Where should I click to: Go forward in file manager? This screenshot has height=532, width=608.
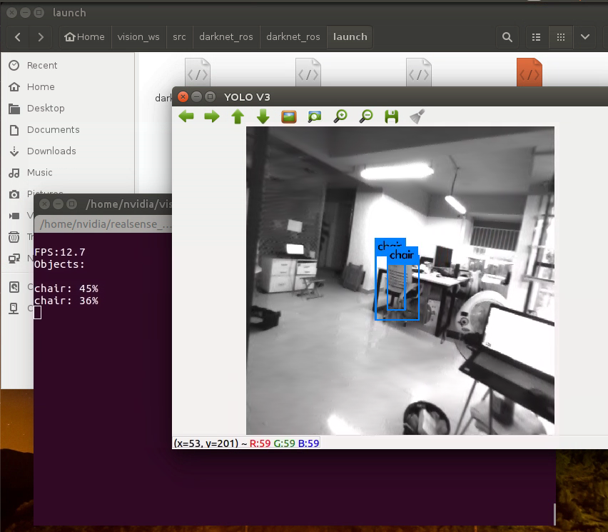tap(41, 37)
